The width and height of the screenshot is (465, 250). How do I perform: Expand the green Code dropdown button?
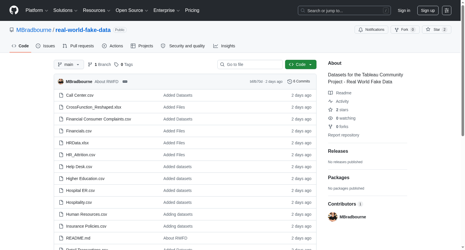301,64
